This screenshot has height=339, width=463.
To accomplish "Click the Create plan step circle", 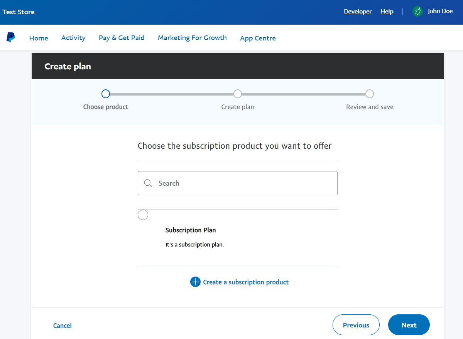I will (237, 94).
